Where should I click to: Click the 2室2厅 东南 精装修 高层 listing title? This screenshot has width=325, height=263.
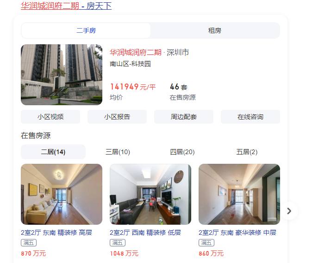coord(56,233)
